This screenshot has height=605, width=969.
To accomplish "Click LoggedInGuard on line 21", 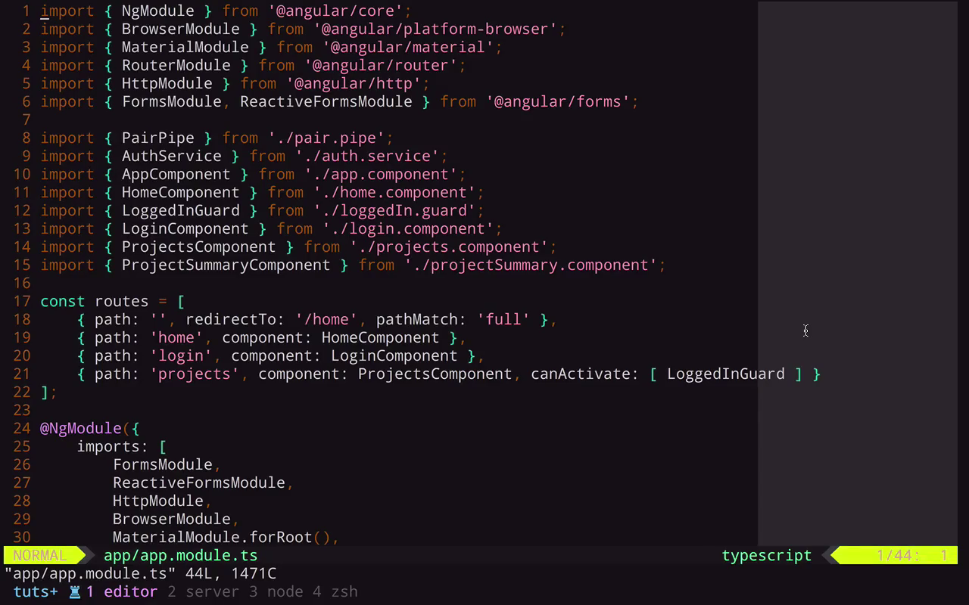I will click(726, 374).
